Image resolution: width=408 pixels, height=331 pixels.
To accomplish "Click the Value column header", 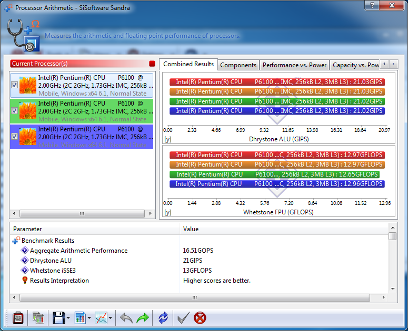I will click(284, 229).
